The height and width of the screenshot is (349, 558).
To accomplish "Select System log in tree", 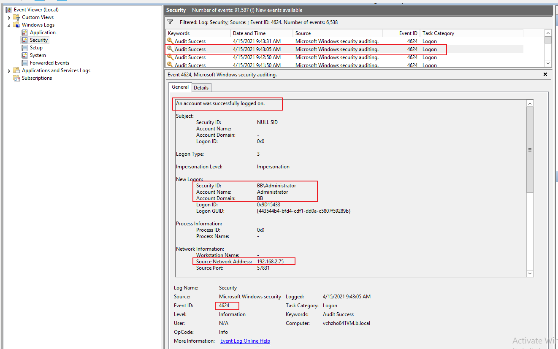I will [38, 55].
